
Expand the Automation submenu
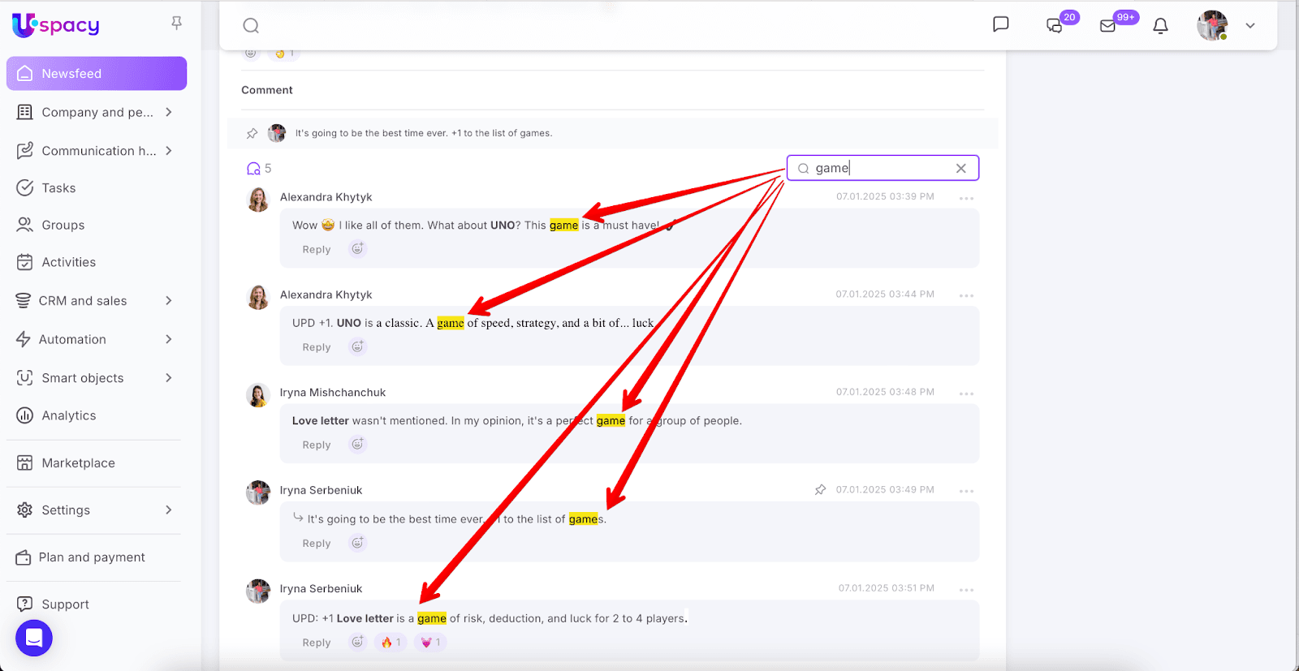pyautogui.click(x=169, y=339)
